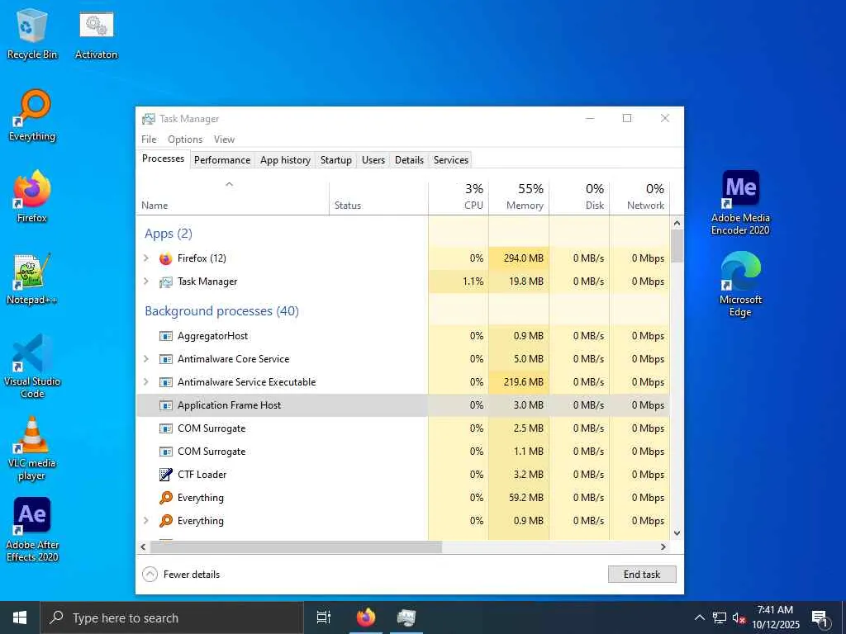Switch to the Performance tab

click(222, 160)
